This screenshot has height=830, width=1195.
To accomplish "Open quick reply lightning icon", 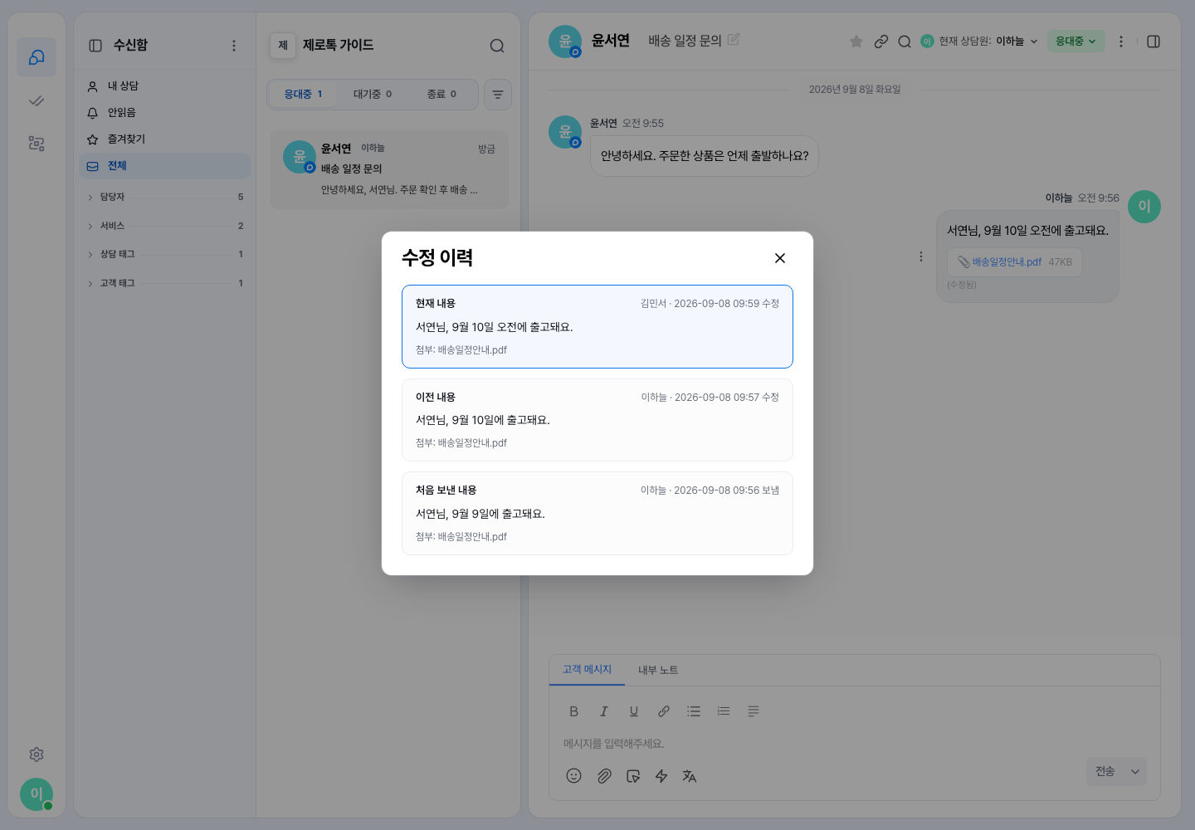I will pos(661,776).
